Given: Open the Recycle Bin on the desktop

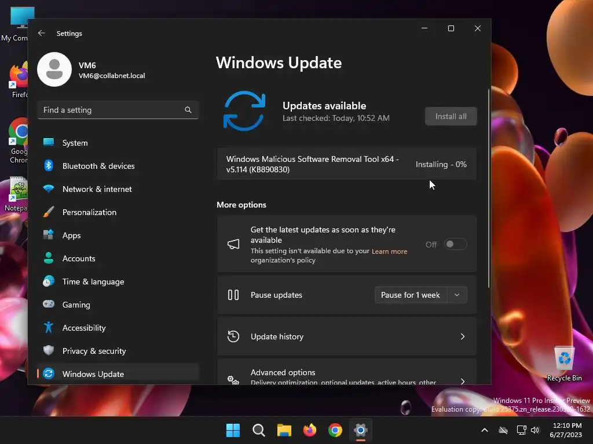Looking at the screenshot, I should [x=564, y=364].
